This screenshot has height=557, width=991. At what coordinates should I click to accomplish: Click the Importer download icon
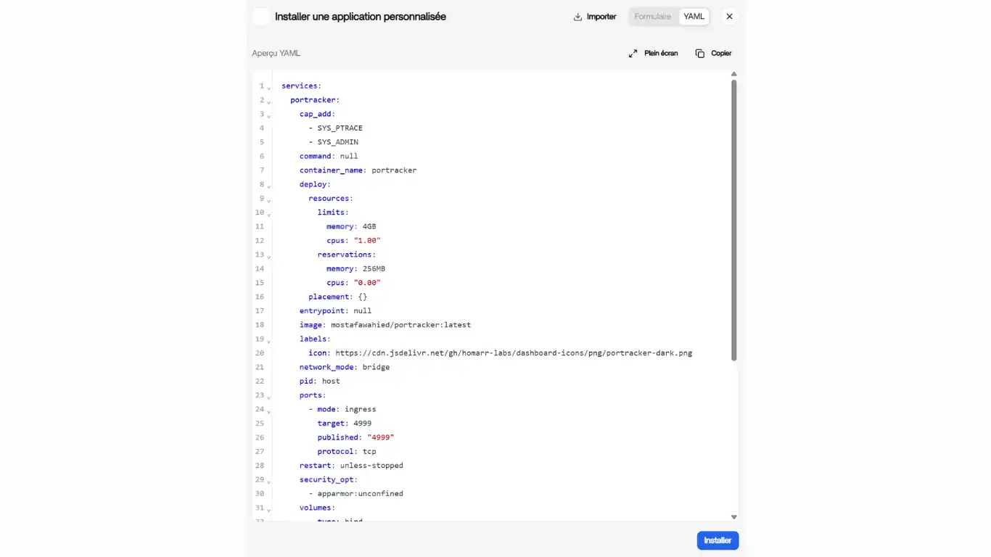[x=578, y=17]
